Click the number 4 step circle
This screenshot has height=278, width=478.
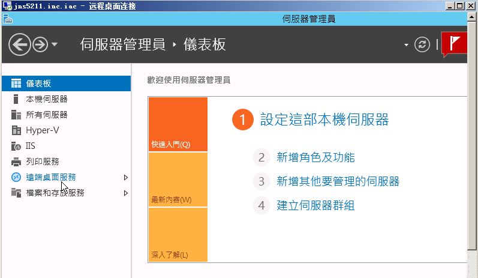pos(261,205)
